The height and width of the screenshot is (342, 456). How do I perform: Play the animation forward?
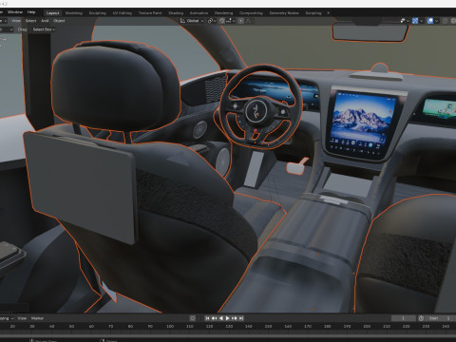click(227, 318)
